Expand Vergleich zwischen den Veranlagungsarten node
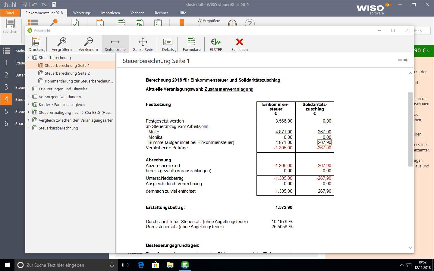434x271 pixels. tap(29, 120)
